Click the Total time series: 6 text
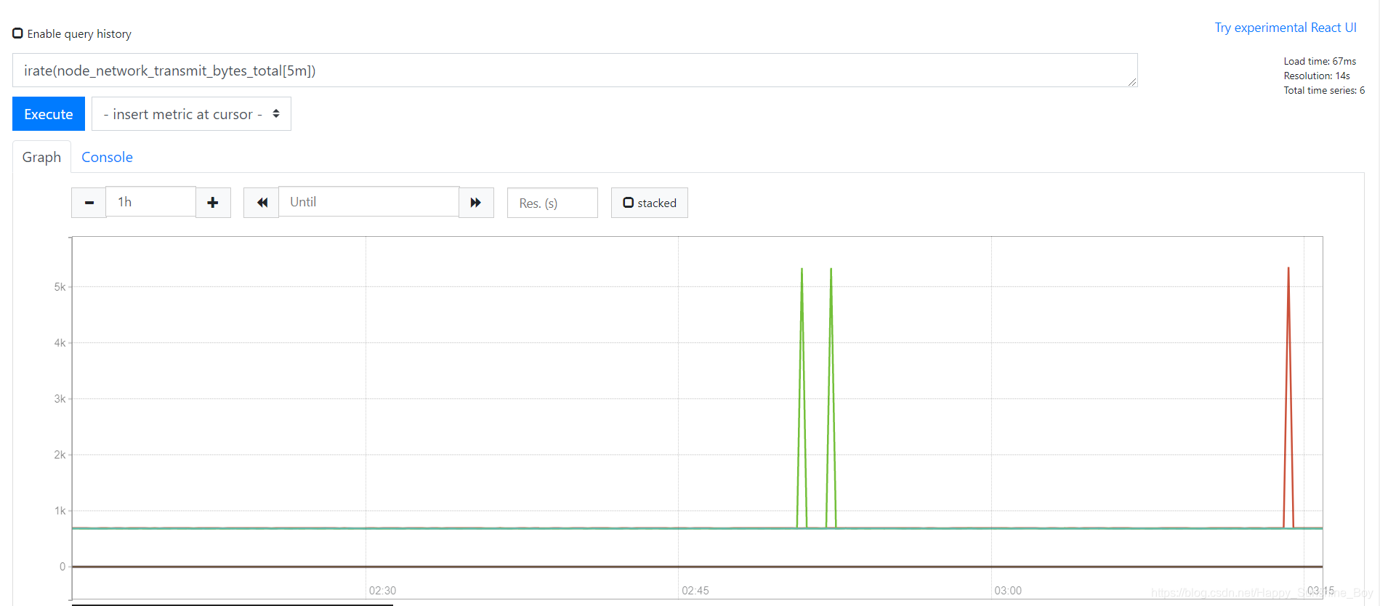 pos(1324,90)
